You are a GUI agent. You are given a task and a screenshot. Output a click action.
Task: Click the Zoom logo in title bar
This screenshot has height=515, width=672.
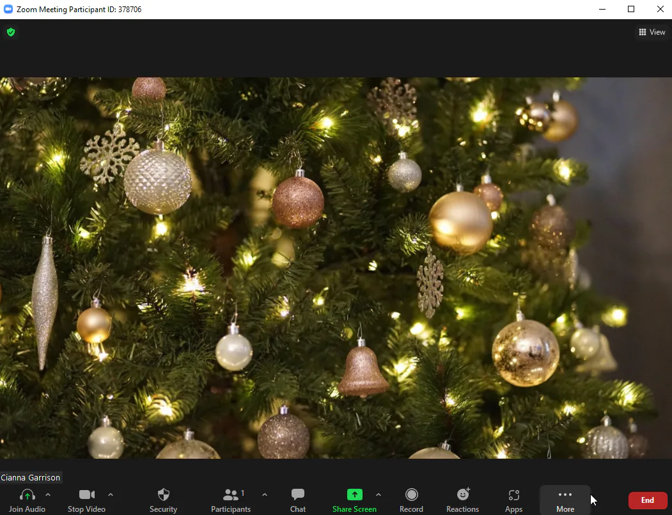(x=8, y=9)
